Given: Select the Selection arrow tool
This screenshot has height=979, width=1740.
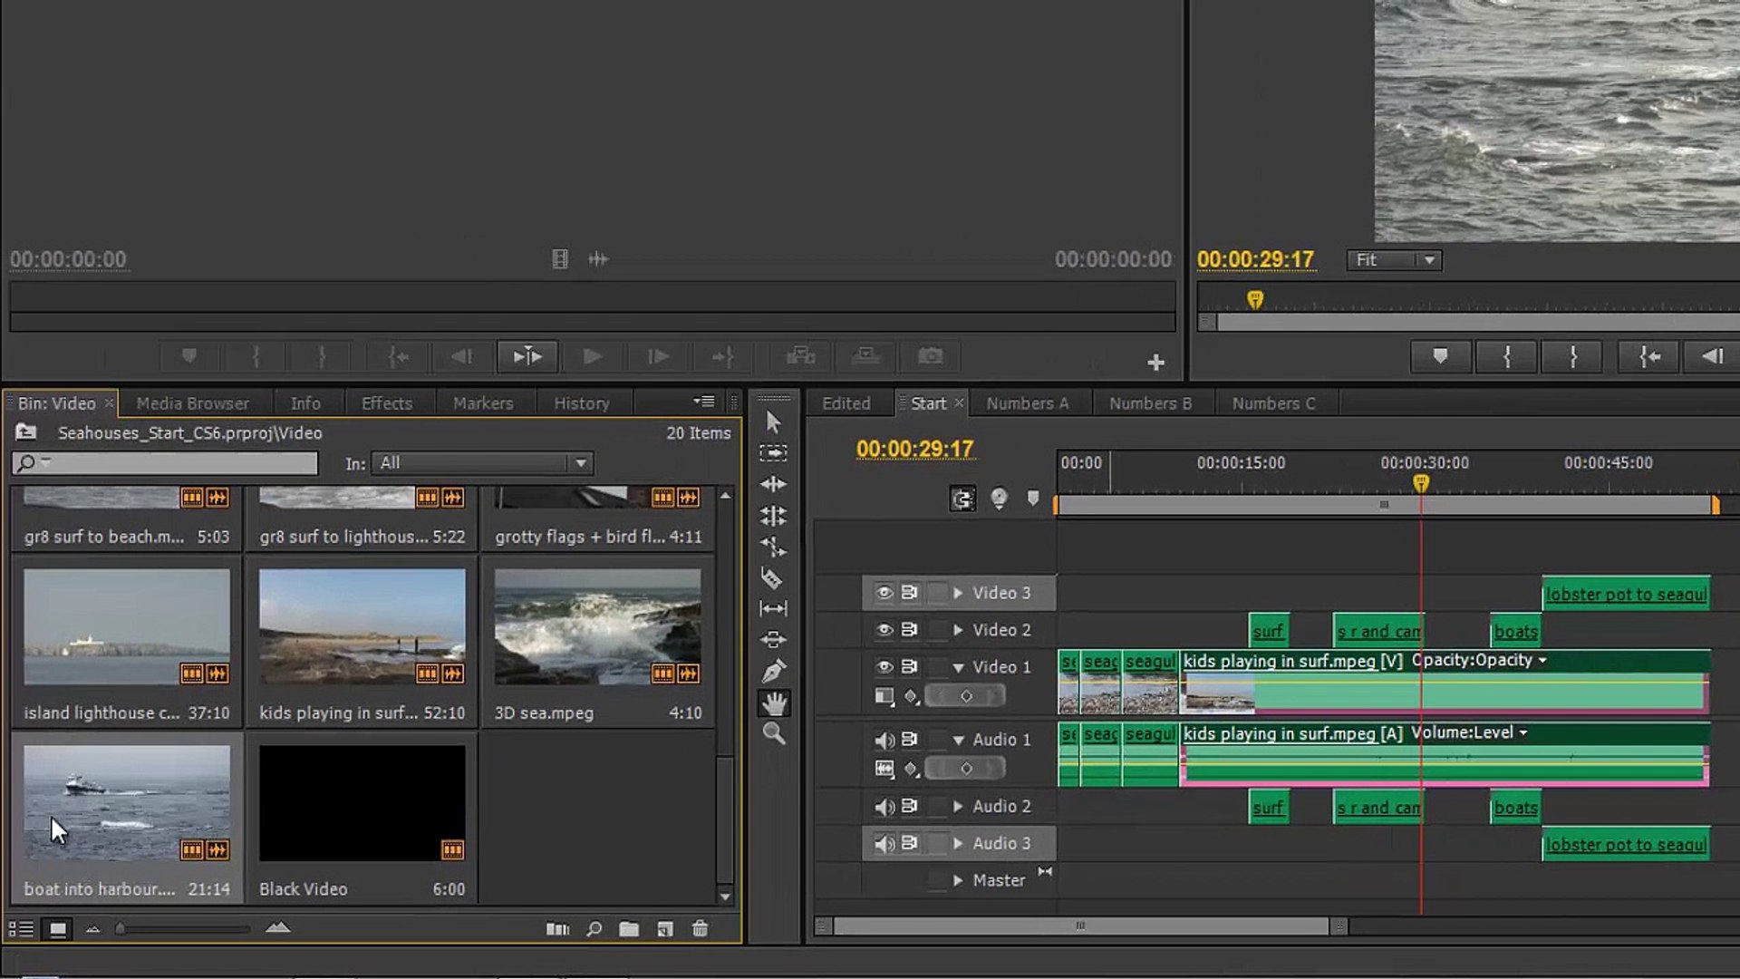Looking at the screenshot, I should click(773, 422).
